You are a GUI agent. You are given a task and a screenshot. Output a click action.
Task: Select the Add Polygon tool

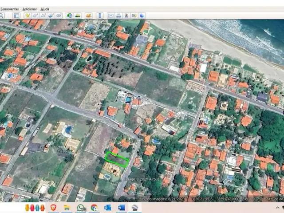[35, 16]
